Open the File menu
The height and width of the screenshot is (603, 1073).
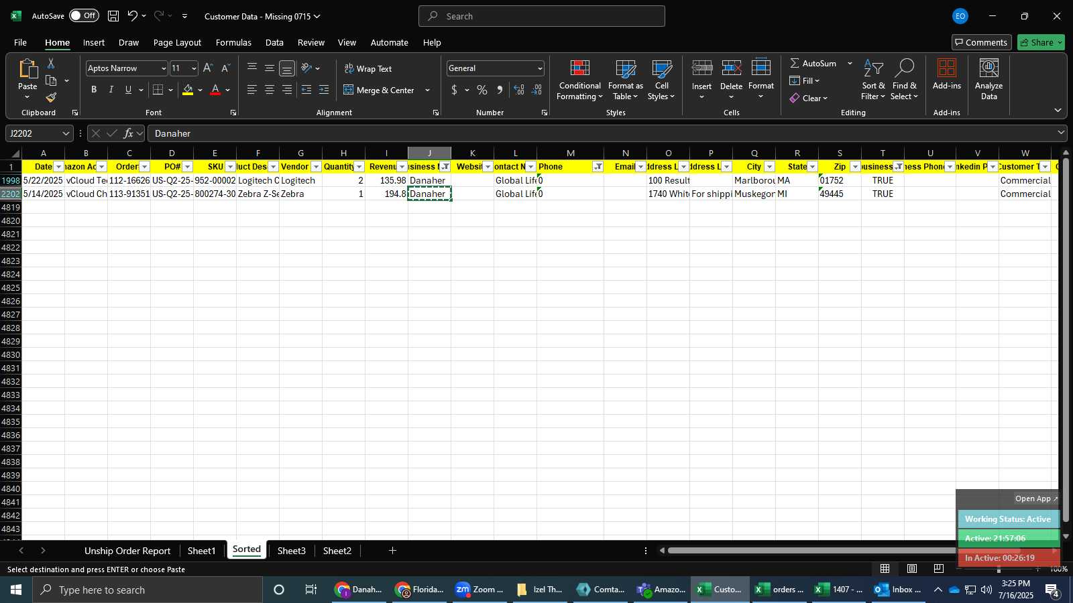pyautogui.click(x=20, y=42)
